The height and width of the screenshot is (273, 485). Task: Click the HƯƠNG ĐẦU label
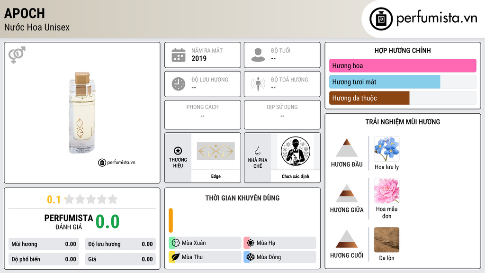click(x=347, y=164)
